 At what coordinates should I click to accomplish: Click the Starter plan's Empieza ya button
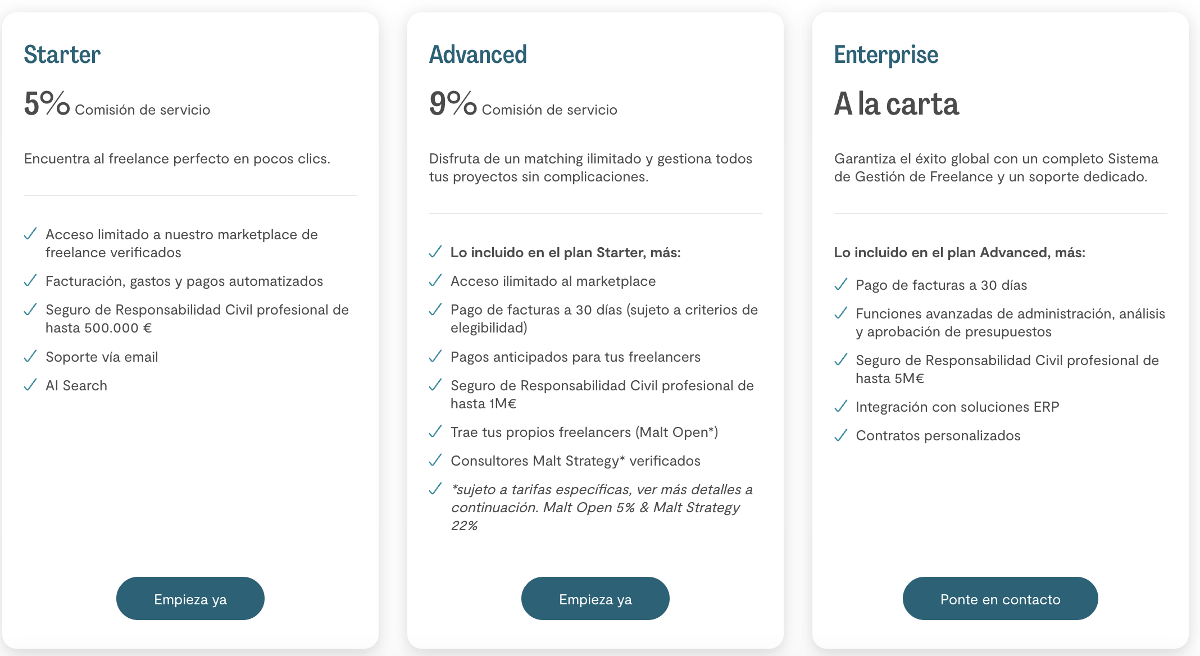190,599
